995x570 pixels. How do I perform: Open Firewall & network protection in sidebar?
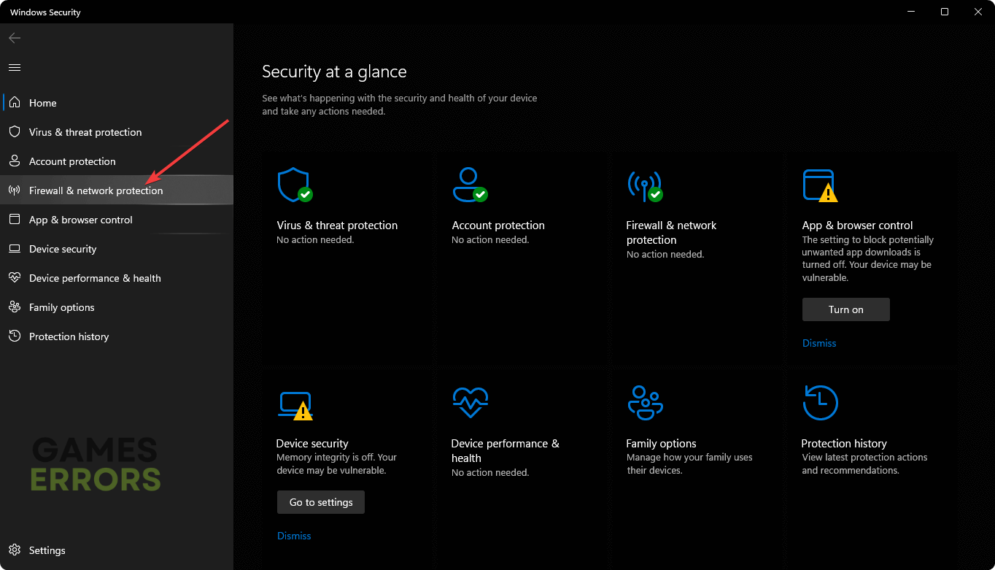(96, 190)
